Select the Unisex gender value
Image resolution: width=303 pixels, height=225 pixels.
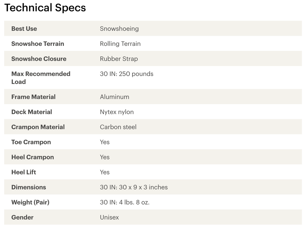point(109,218)
